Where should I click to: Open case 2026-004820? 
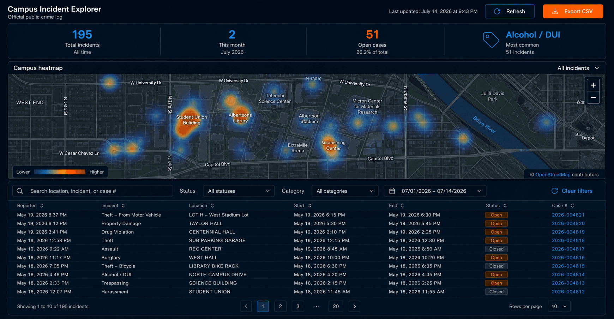coord(568,223)
